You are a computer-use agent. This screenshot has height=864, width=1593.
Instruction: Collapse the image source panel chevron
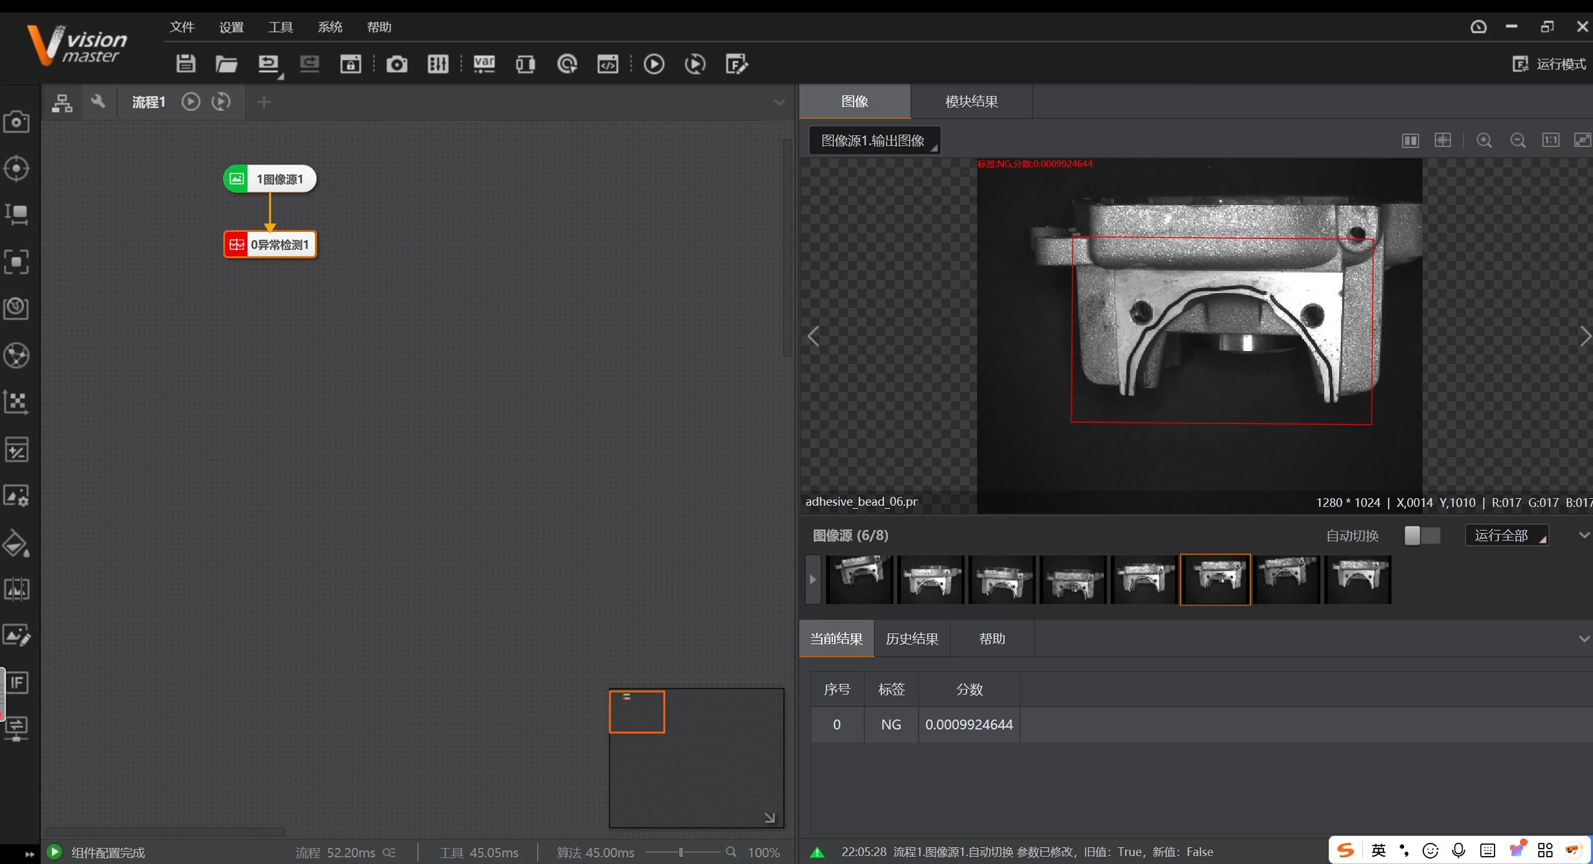click(x=1583, y=535)
